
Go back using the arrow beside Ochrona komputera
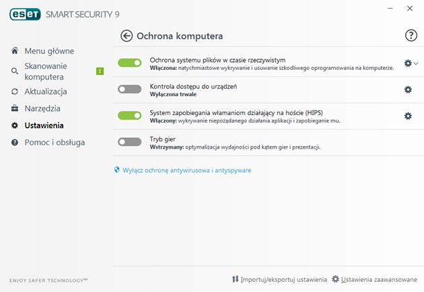tap(127, 36)
